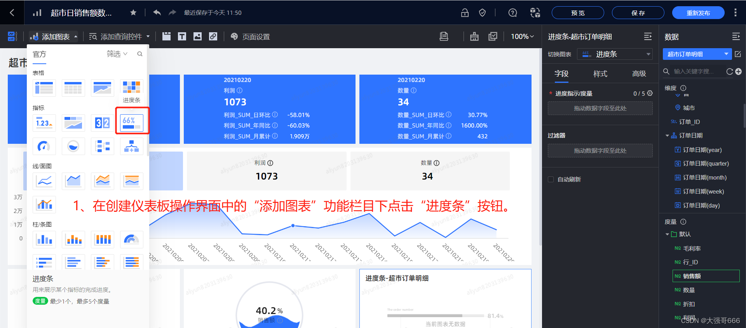Choose the heat-color pivot table icon

tap(132, 88)
